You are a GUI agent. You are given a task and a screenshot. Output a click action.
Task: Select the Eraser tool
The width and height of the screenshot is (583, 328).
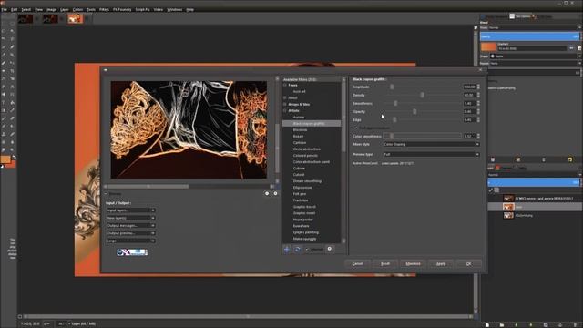[12, 118]
